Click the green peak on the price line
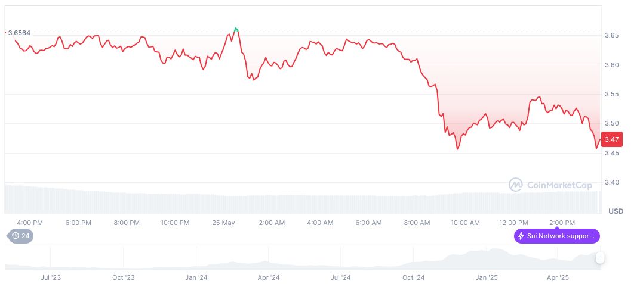 click(236, 28)
